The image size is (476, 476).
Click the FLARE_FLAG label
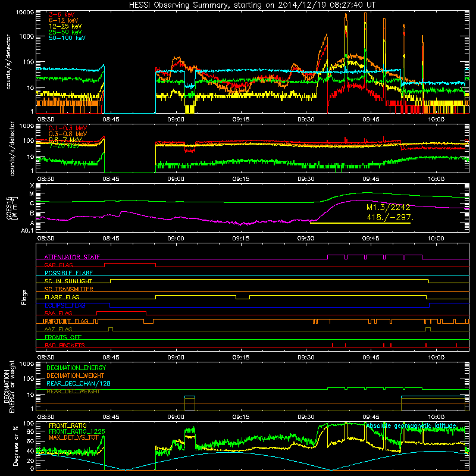click(62, 297)
